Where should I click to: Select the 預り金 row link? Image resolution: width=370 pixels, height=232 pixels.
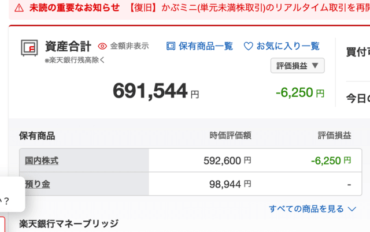(37, 184)
